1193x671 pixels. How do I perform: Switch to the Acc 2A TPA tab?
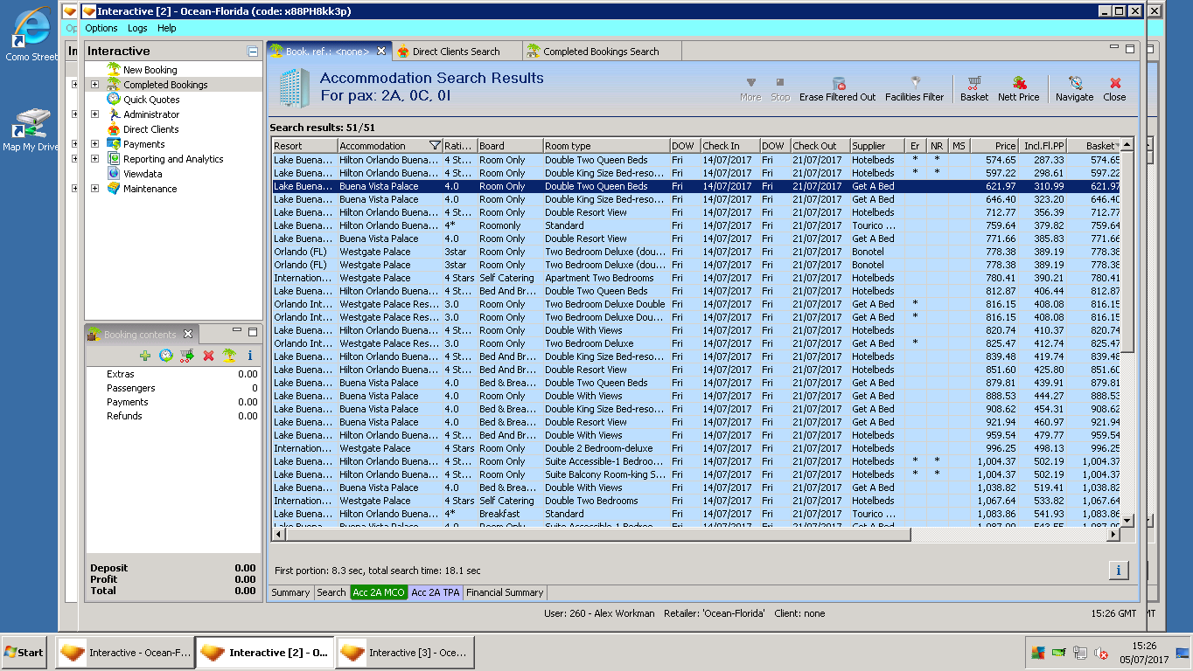pyautogui.click(x=435, y=592)
